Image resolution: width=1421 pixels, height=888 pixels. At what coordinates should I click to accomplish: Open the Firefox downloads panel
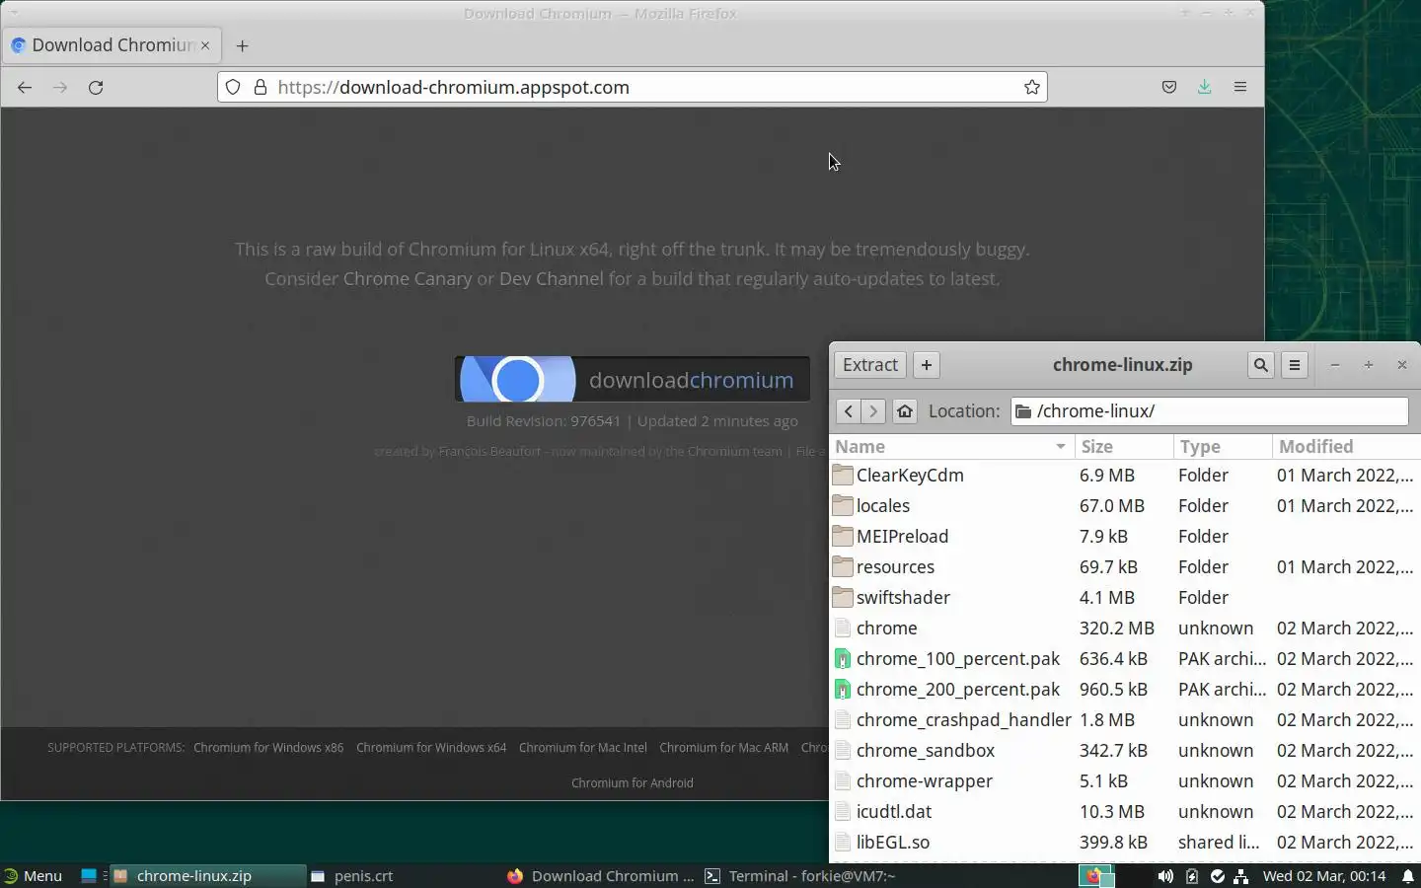1205,87
